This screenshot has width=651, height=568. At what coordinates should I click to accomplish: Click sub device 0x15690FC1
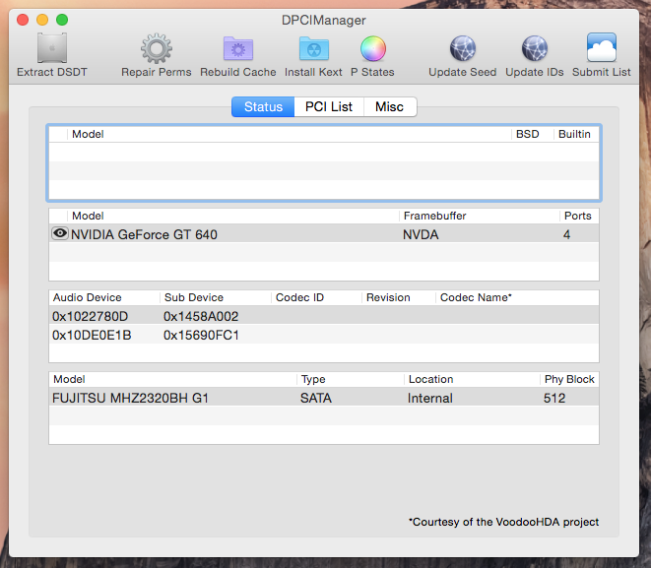click(x=201, y=336)
